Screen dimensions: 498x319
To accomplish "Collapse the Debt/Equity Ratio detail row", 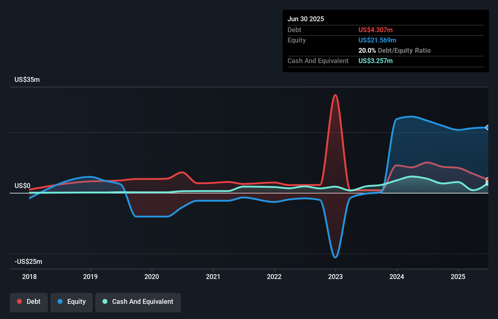I will [395, 50].
